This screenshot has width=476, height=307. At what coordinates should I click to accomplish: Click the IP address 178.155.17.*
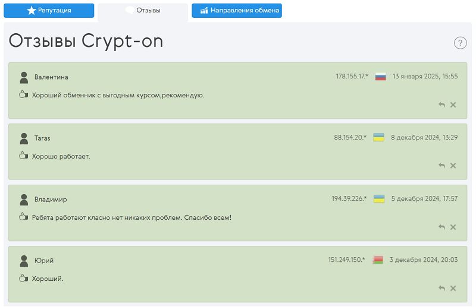352,77
